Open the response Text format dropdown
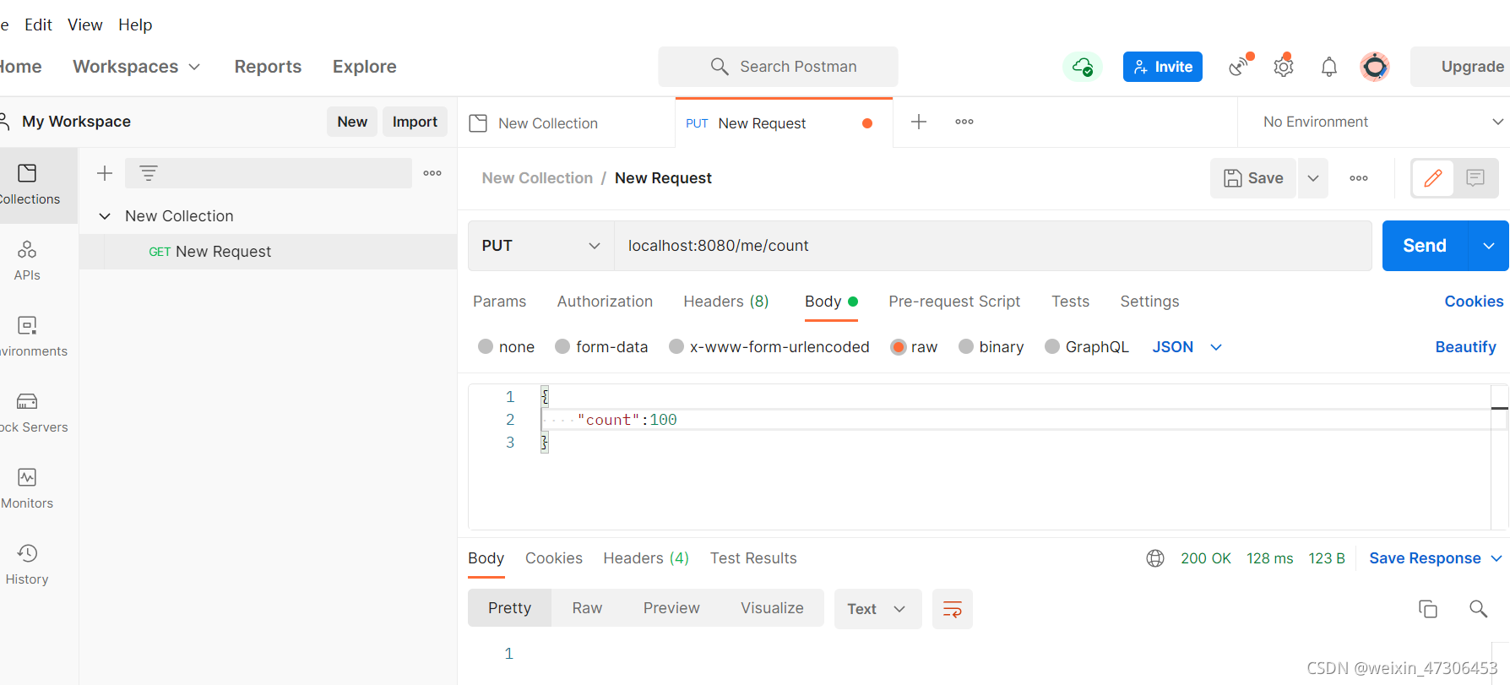The width and height of the screenshot is (1510, 685). pyautogui.click(x=877, y=609)
